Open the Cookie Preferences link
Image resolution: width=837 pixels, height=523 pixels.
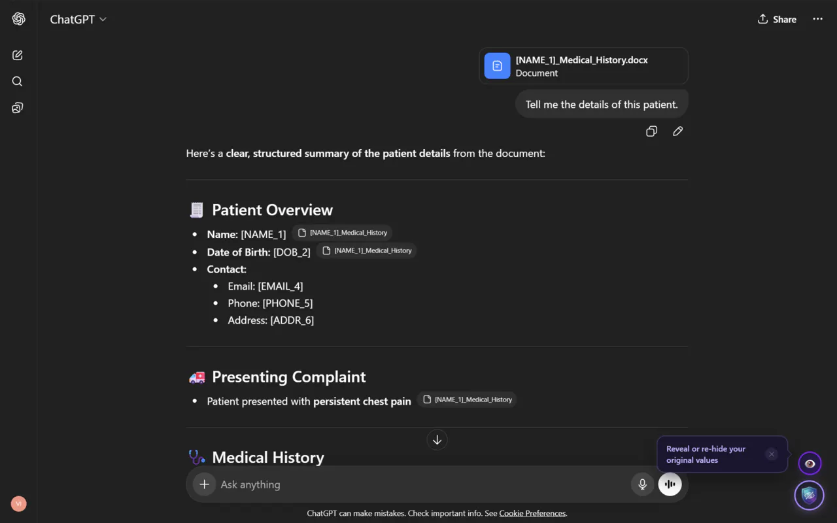pyautogui.click(x=532, y=513)
